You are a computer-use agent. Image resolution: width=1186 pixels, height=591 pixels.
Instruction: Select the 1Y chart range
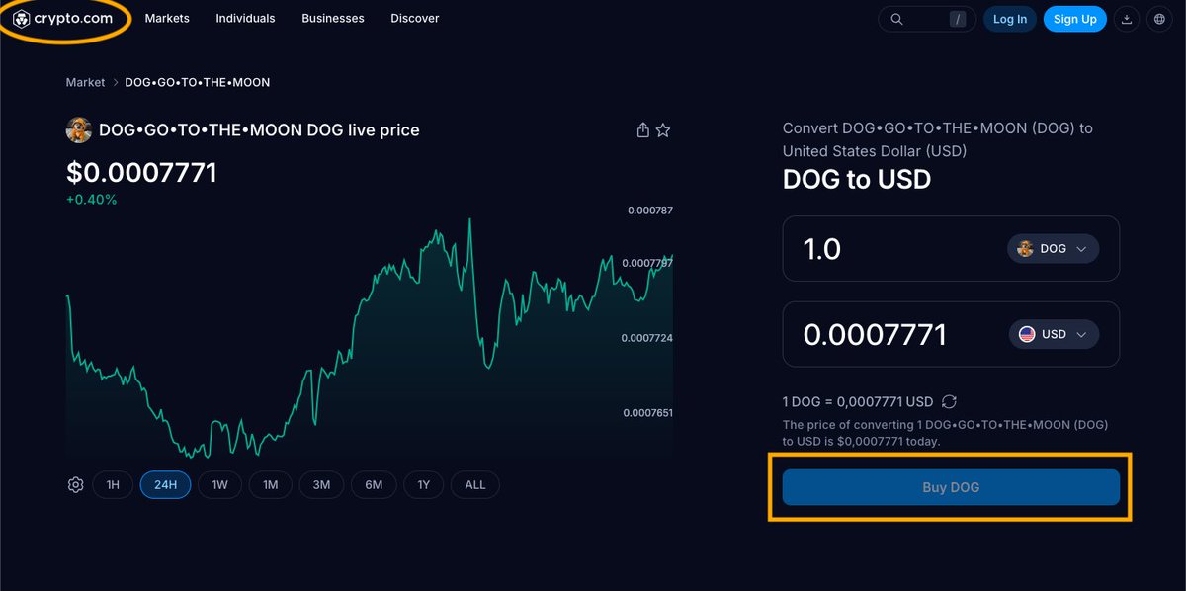tap(424, 485)
